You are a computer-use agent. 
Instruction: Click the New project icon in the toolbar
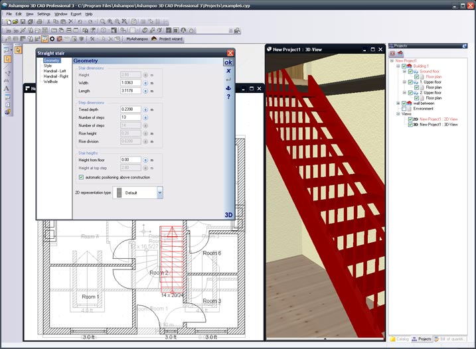click(x=9, y=22)
